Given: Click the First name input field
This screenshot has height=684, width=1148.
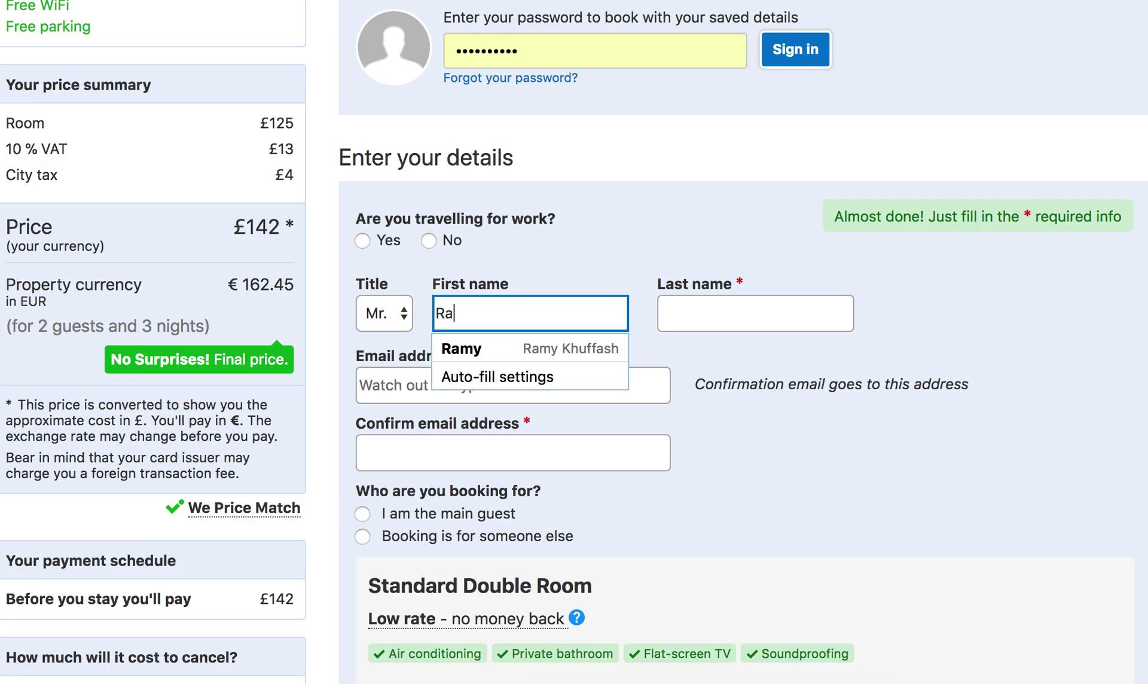Looking at the screenshot, I should tap(529, 313).
